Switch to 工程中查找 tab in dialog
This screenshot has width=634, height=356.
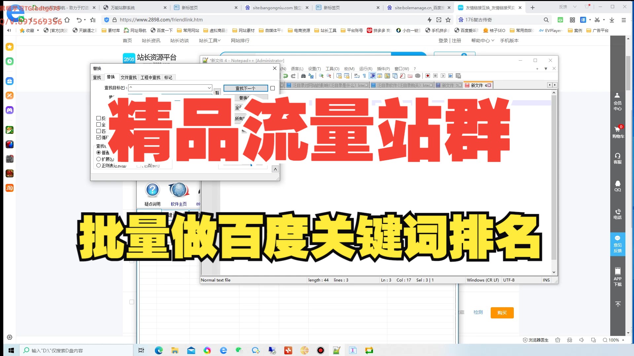coord(150,77)
